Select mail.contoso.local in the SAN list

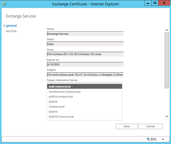click(x=85, y=86)
